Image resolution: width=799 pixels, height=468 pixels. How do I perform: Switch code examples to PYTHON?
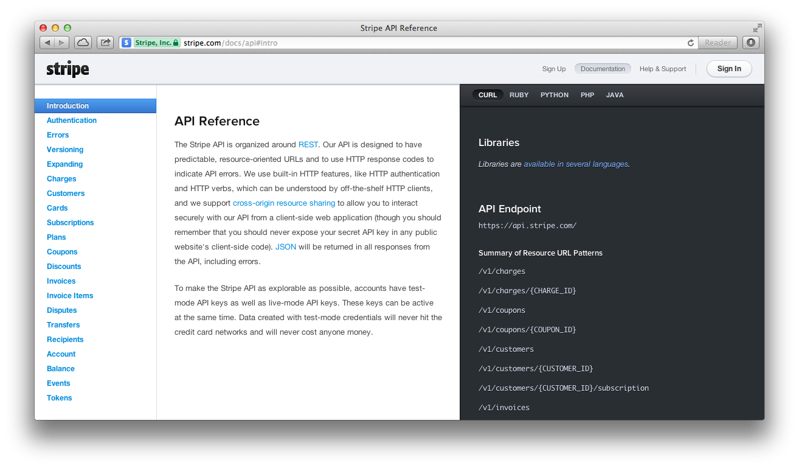555,95
